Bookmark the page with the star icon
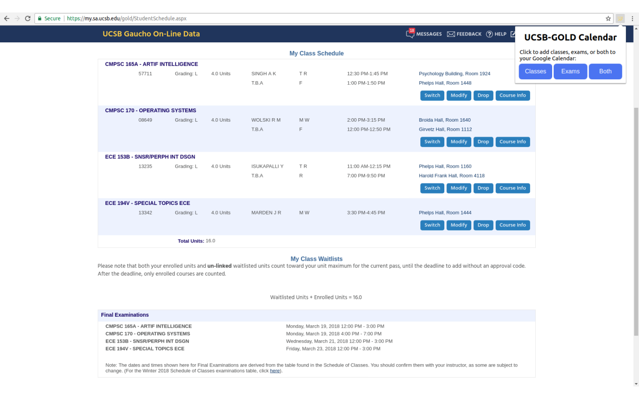The image size is (639, 399). coord(608,18)
